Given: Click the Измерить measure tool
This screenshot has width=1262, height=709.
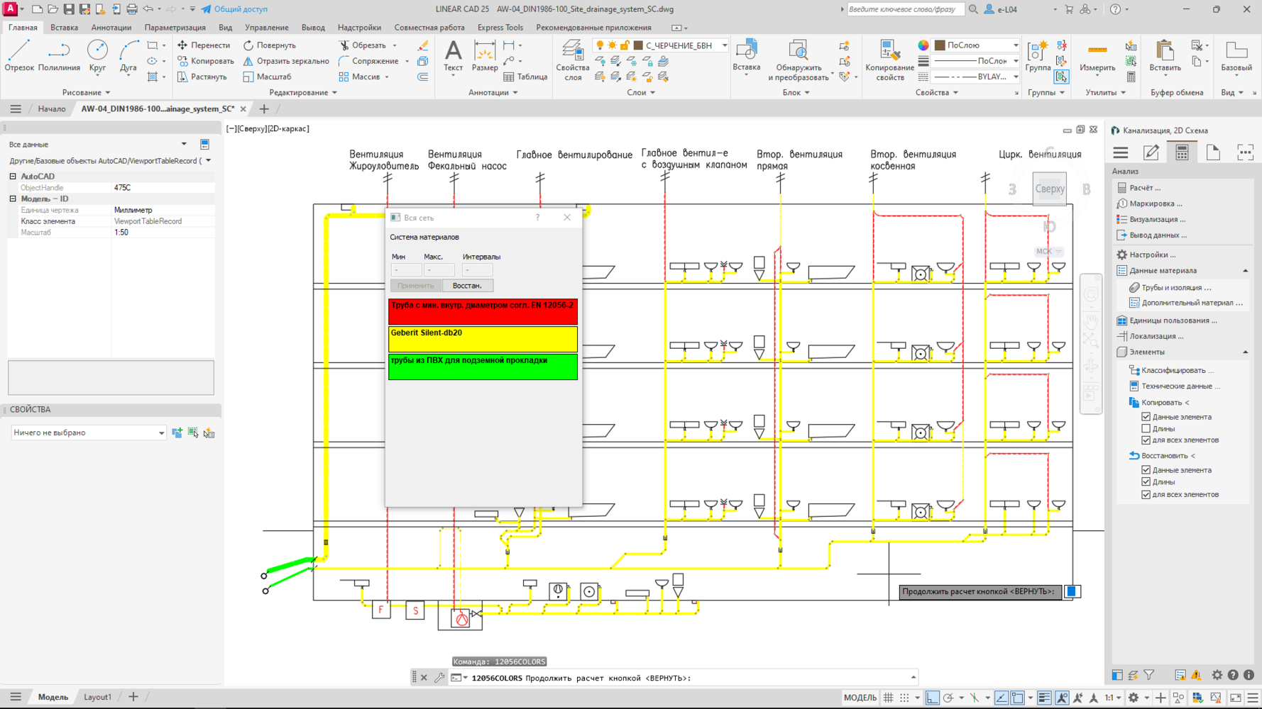Looking at the screenshot, I should click(1097, 56).
